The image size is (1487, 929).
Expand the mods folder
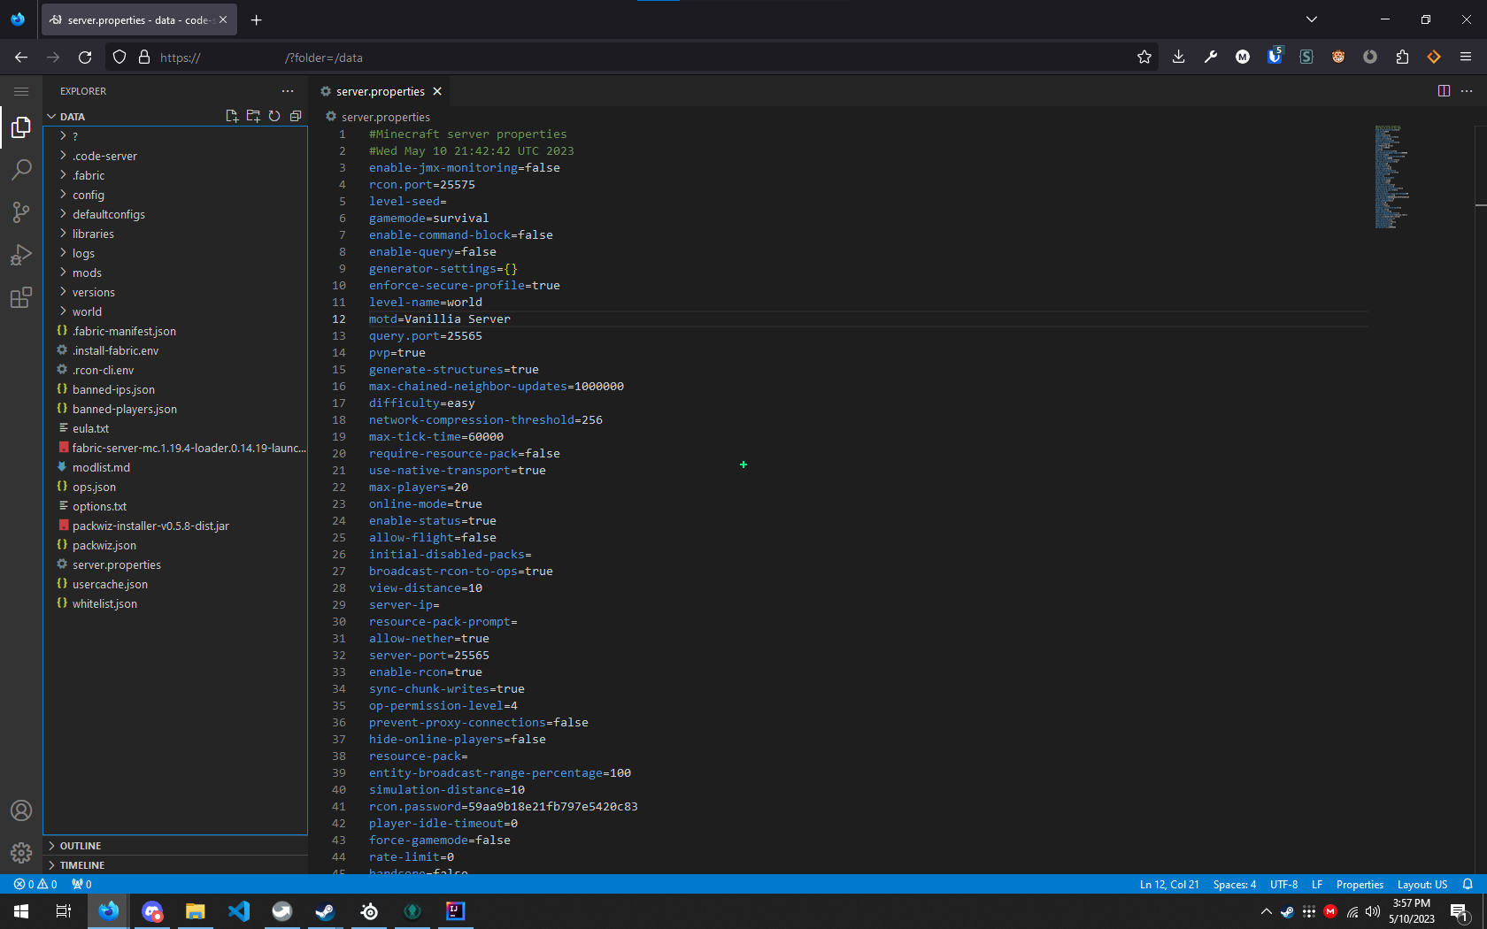87,273
